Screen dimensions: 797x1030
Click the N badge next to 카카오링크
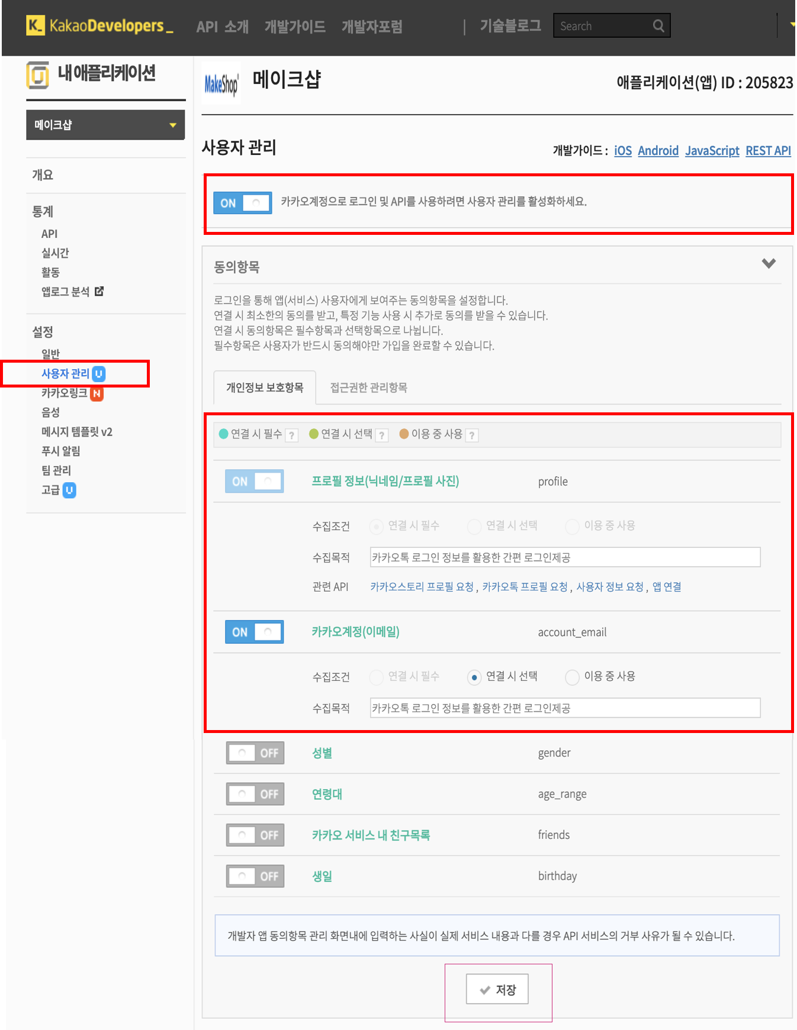tap(97, 393)
